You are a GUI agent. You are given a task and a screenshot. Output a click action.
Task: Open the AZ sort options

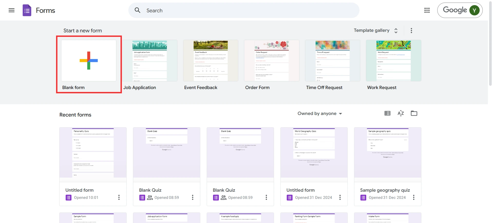(x=401, y=113)
